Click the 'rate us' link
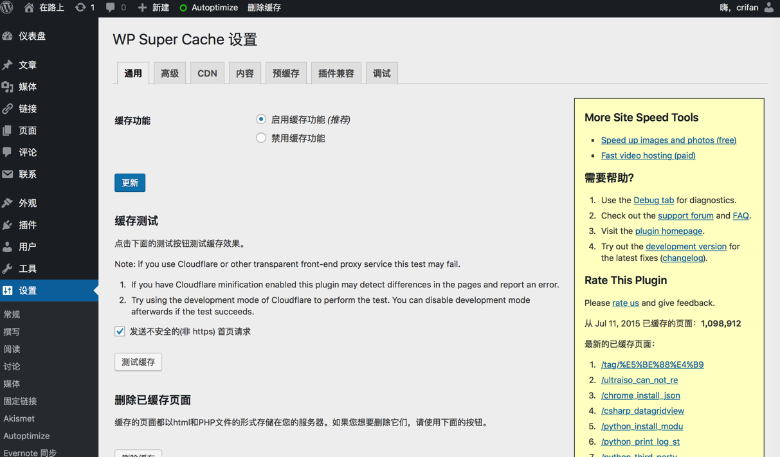The image size is (780, 457). click(x=626, y=303)
